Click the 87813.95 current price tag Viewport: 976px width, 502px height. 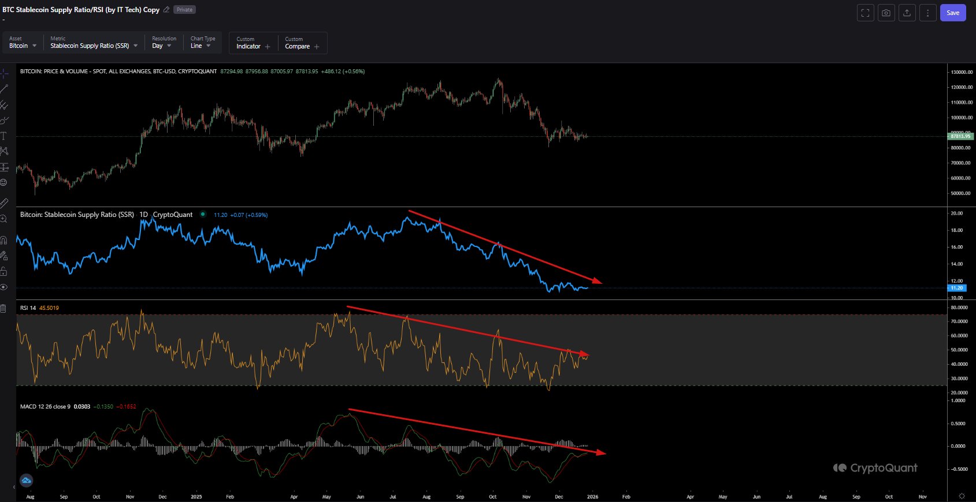coord(961,136)
